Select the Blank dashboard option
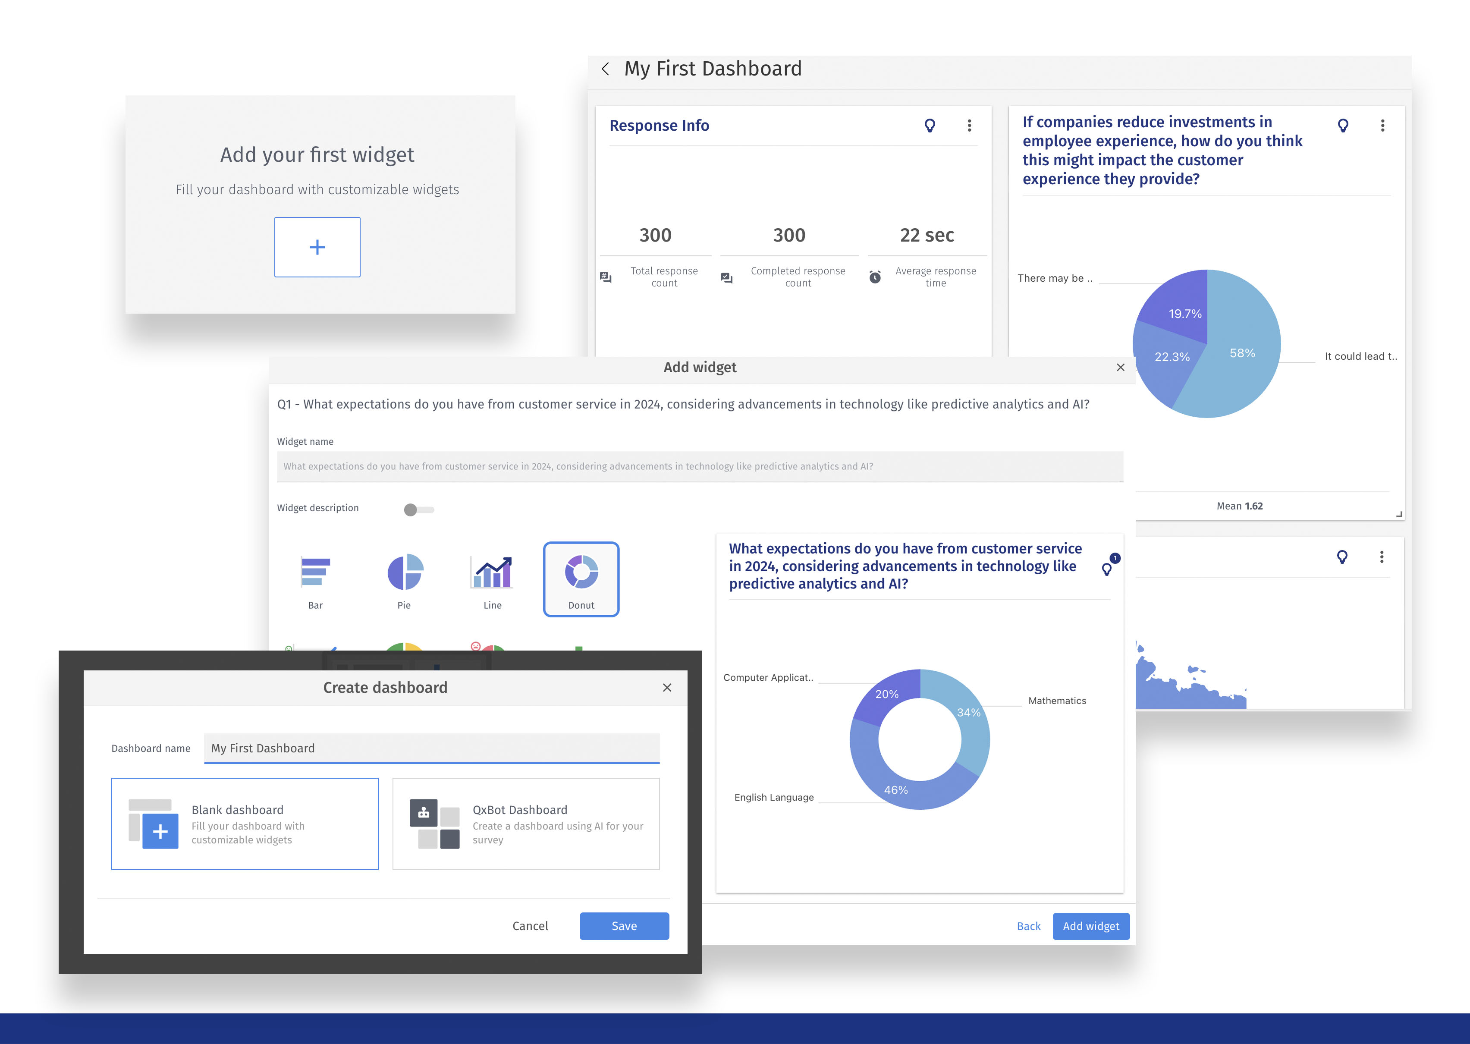The image size is (1470, 1044). coord(245,824)
